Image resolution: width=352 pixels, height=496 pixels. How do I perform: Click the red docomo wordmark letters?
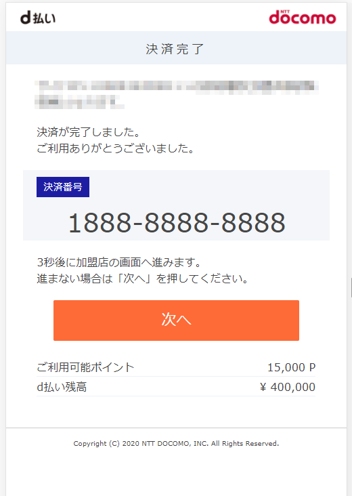(x=303, y=18)
